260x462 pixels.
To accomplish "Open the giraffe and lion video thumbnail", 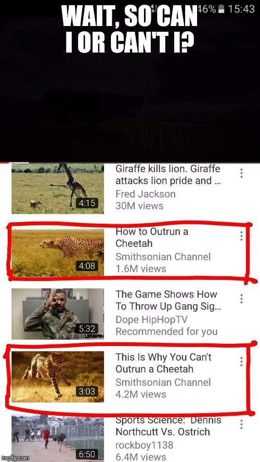I will tap(58, 188).
